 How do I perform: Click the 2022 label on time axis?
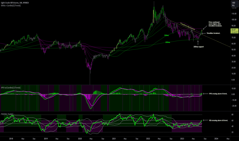(148, 139)
